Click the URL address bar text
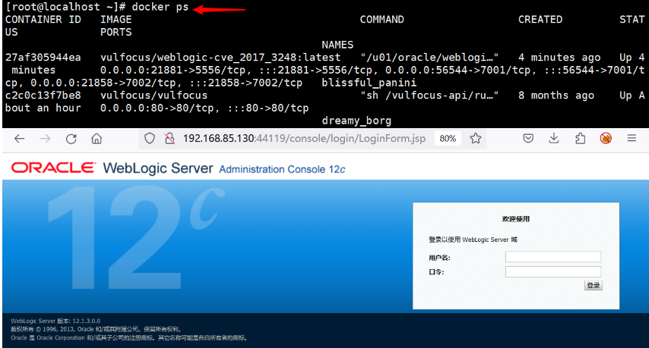The width and height of the screenshot is (649, 348). (x=304, y=138)
